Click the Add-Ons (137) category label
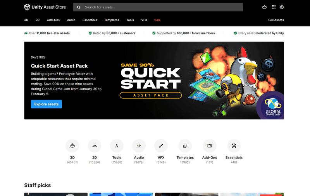The height and width of the screenshot is (196, 310). pyautogui.click(x=210, y=160)
